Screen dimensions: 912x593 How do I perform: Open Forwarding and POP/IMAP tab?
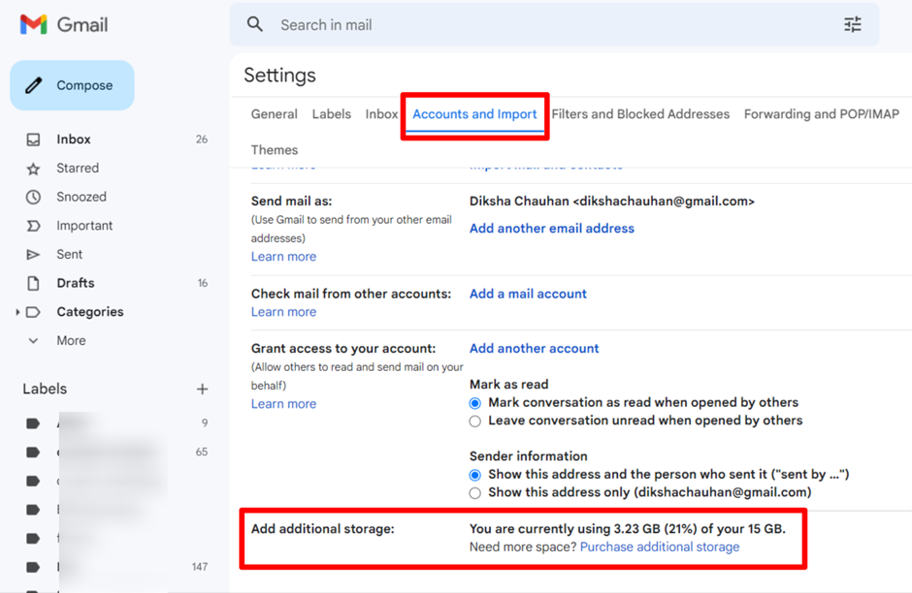(x=821, y=114)
